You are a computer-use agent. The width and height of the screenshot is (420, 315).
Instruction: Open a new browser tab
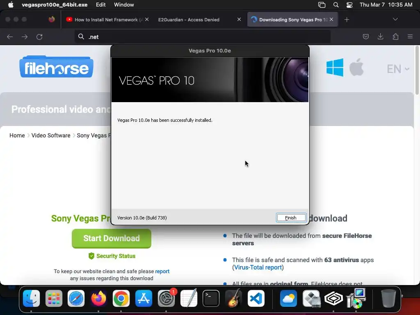pyautogui.click(x=347, y=20)
